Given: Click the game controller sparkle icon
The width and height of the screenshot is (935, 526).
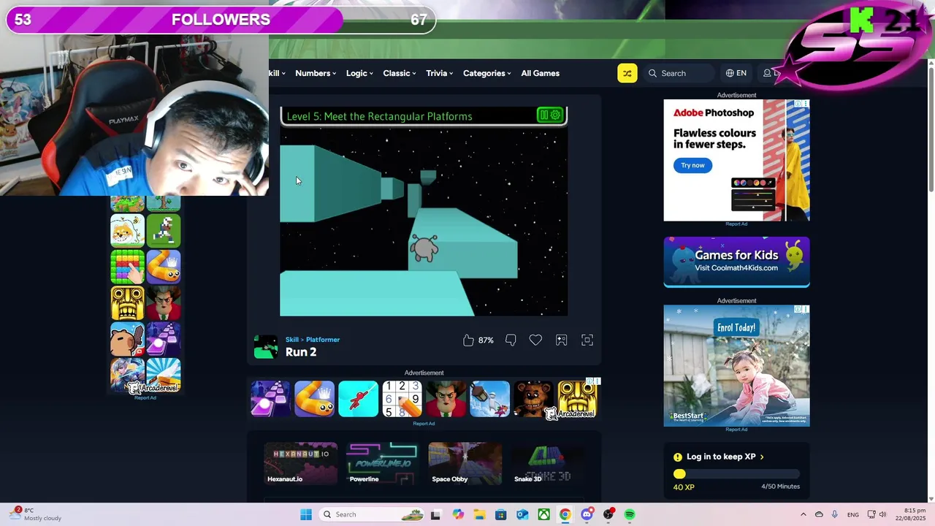Looking at the screenshot, I should [x=561, y=340].
